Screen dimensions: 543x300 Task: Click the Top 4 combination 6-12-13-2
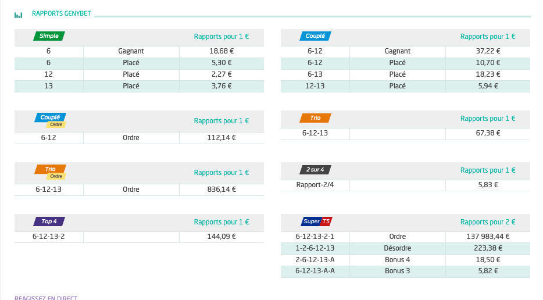tap(48, 237)
